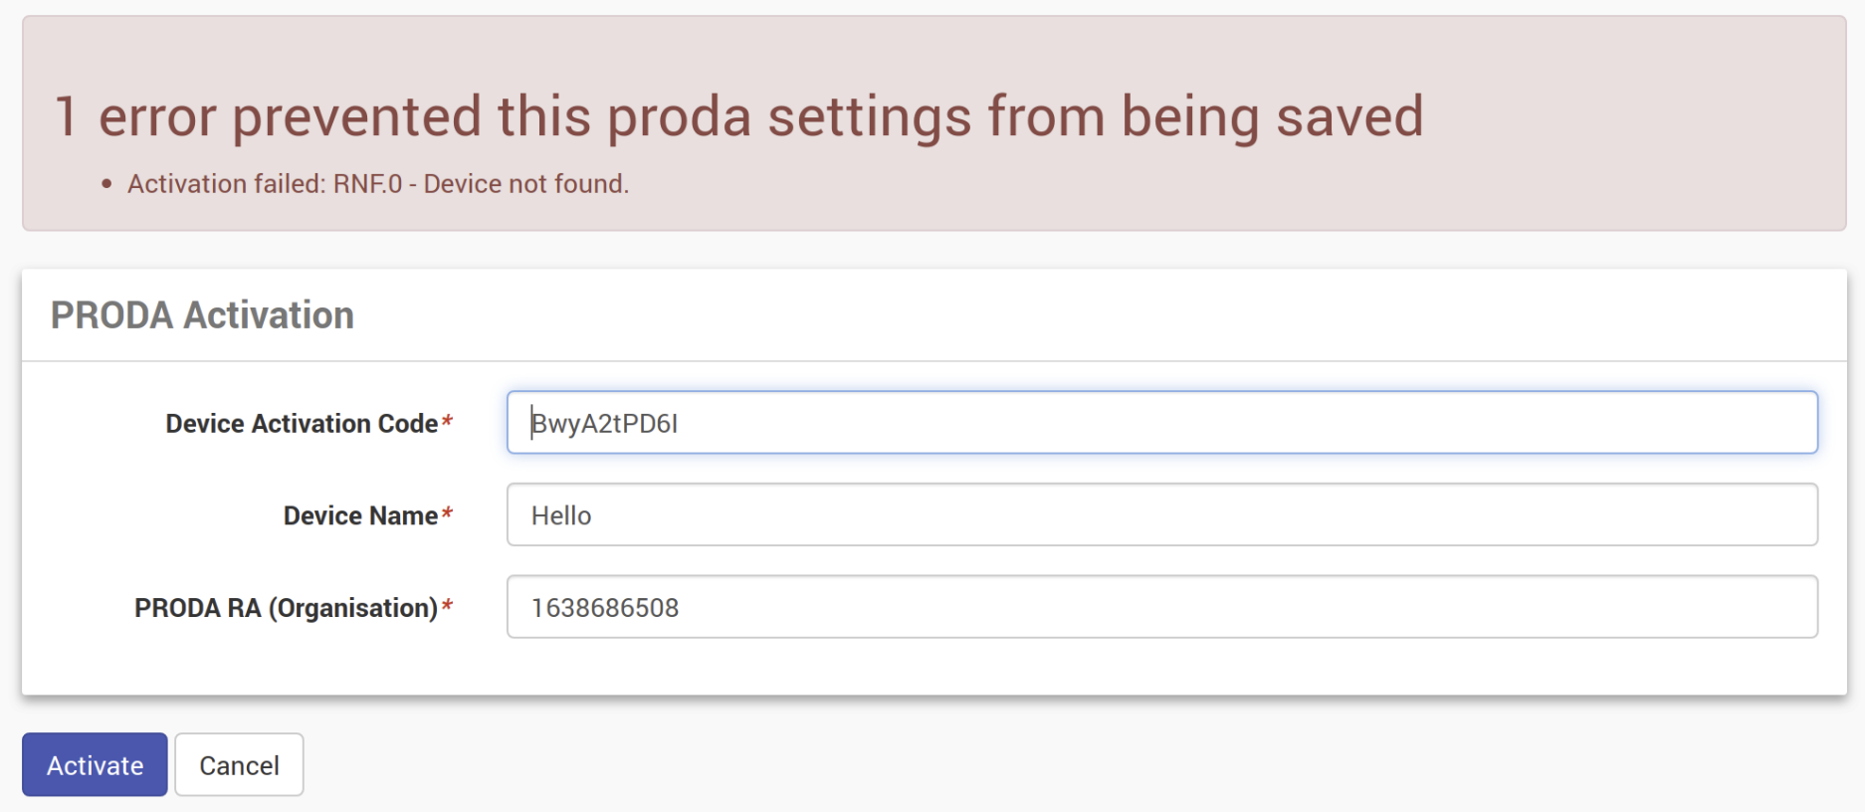This screenshot has height=812, width=1865.
Task: Click the page background right of Cancel
Action: [x=995, y=765]
